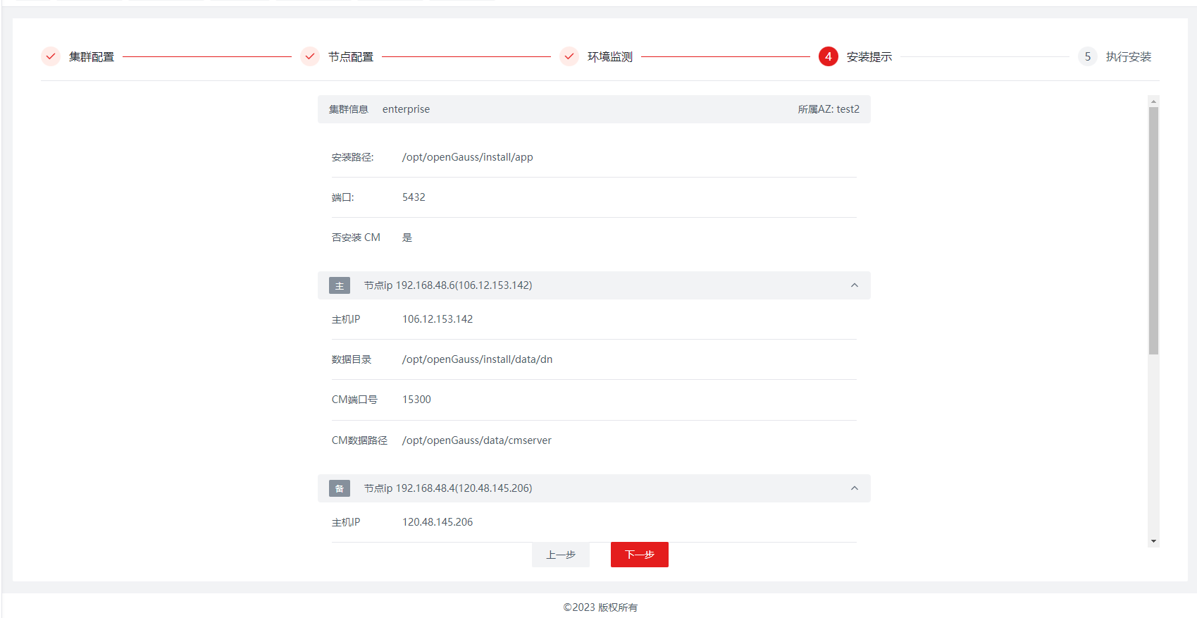
Task: Collapse the 192.168.48.4 node section
Action: [x=854, y=488]
